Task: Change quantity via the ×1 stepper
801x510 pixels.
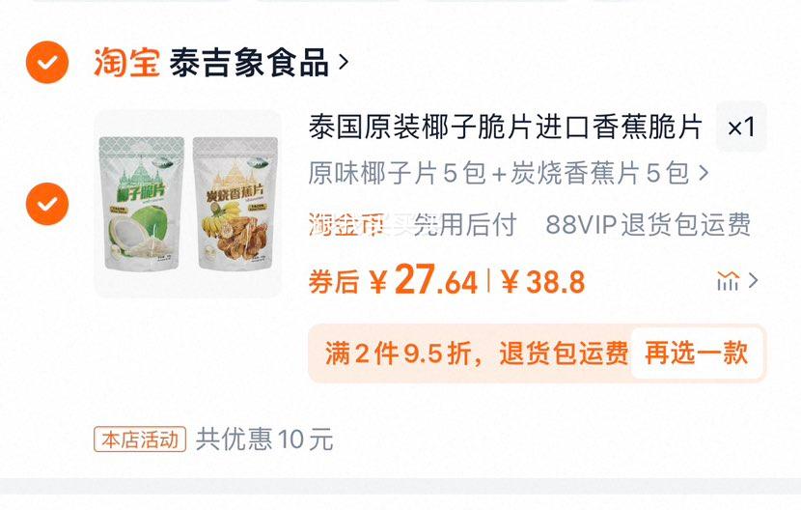Action: click(x=741, y=127)
